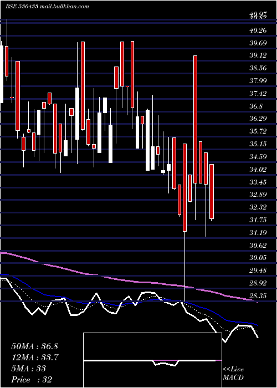
Task: Click the 36.29 price axis label
Action: [258, 119]
